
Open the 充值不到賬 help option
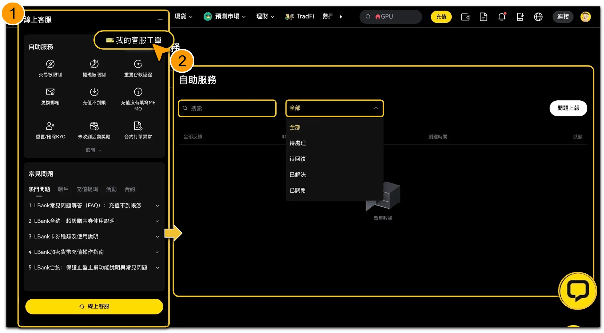pyautogui.click(x=94, y=96)
